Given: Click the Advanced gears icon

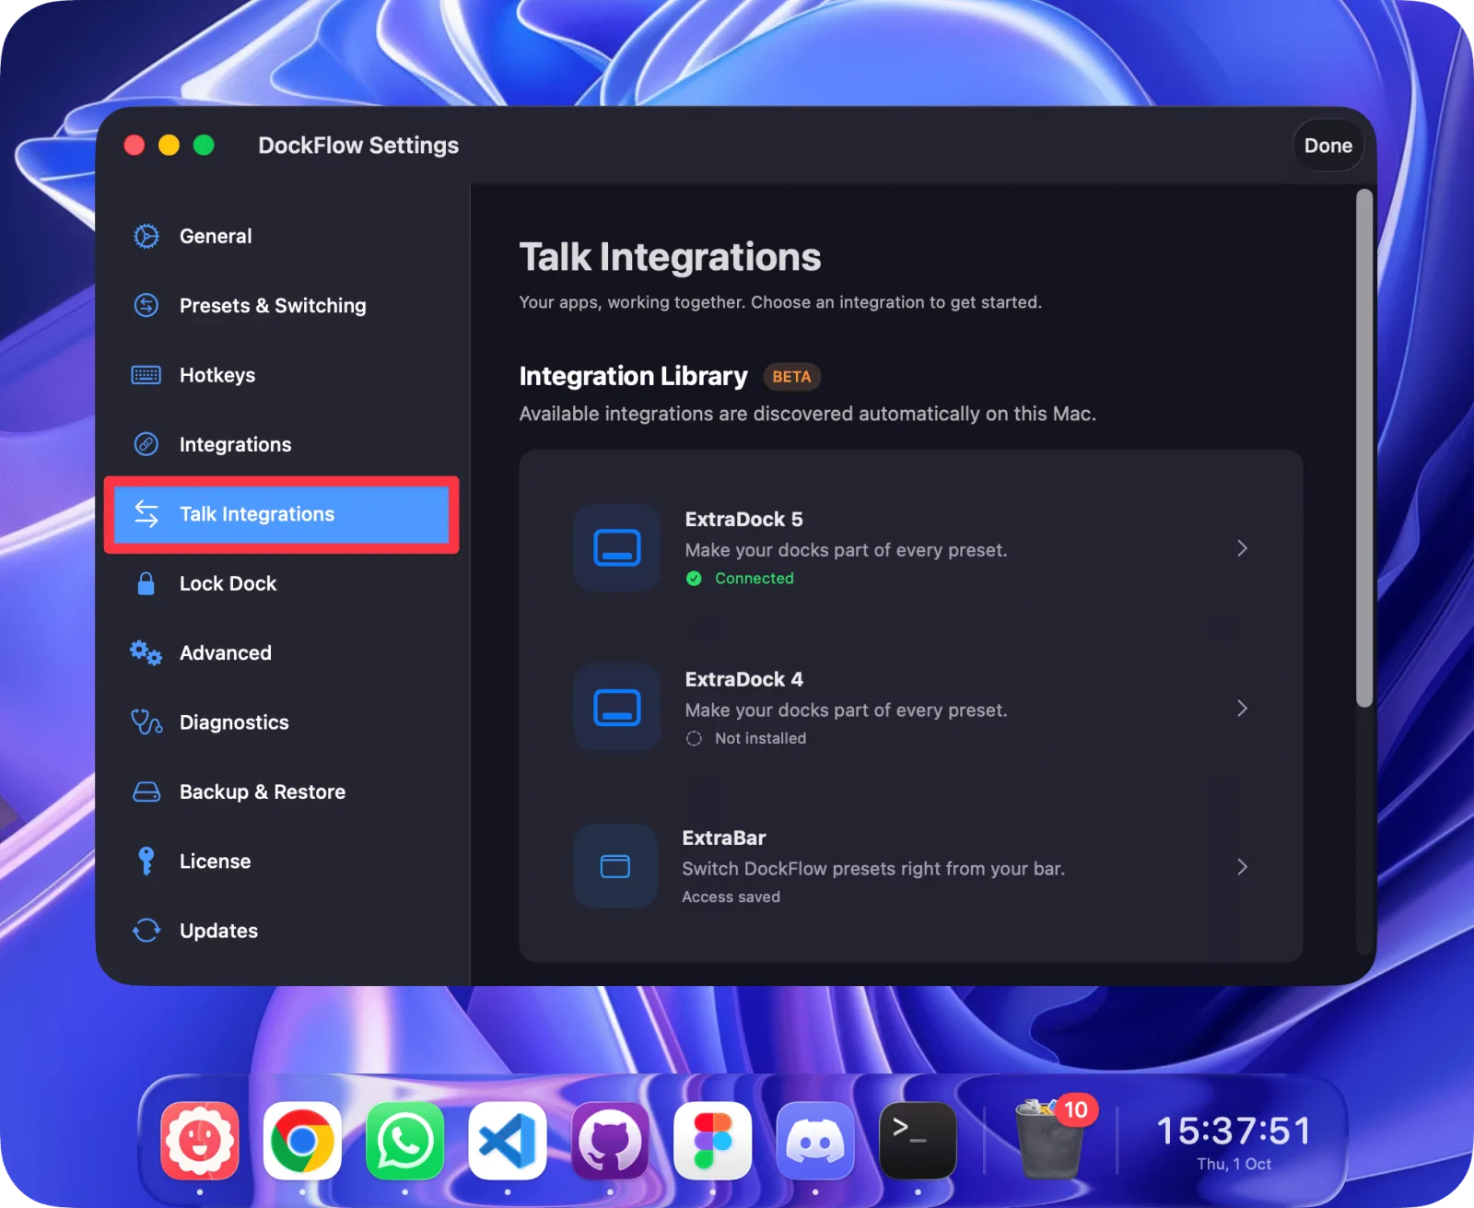Looking at the screenshot, I should pos(146,652).
